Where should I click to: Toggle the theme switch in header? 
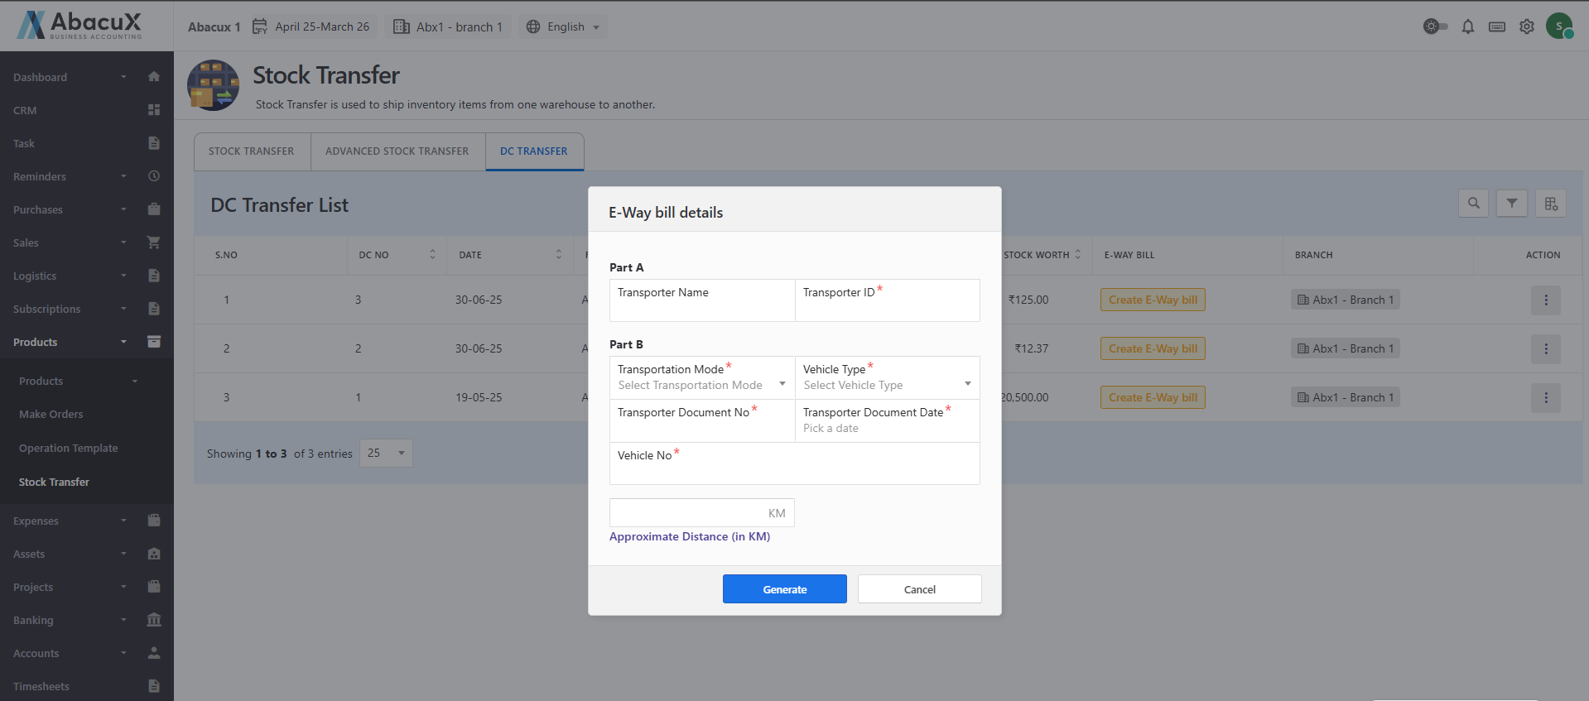[1435, 26]
